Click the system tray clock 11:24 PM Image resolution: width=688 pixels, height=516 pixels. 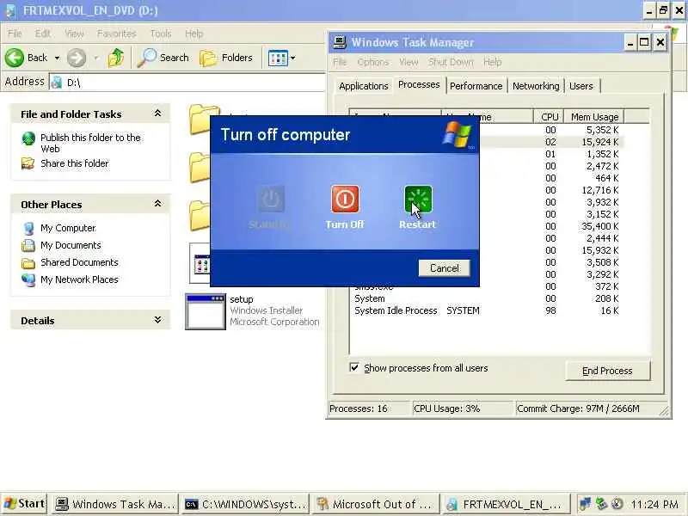pyautogui.click(x=654, y=504)
